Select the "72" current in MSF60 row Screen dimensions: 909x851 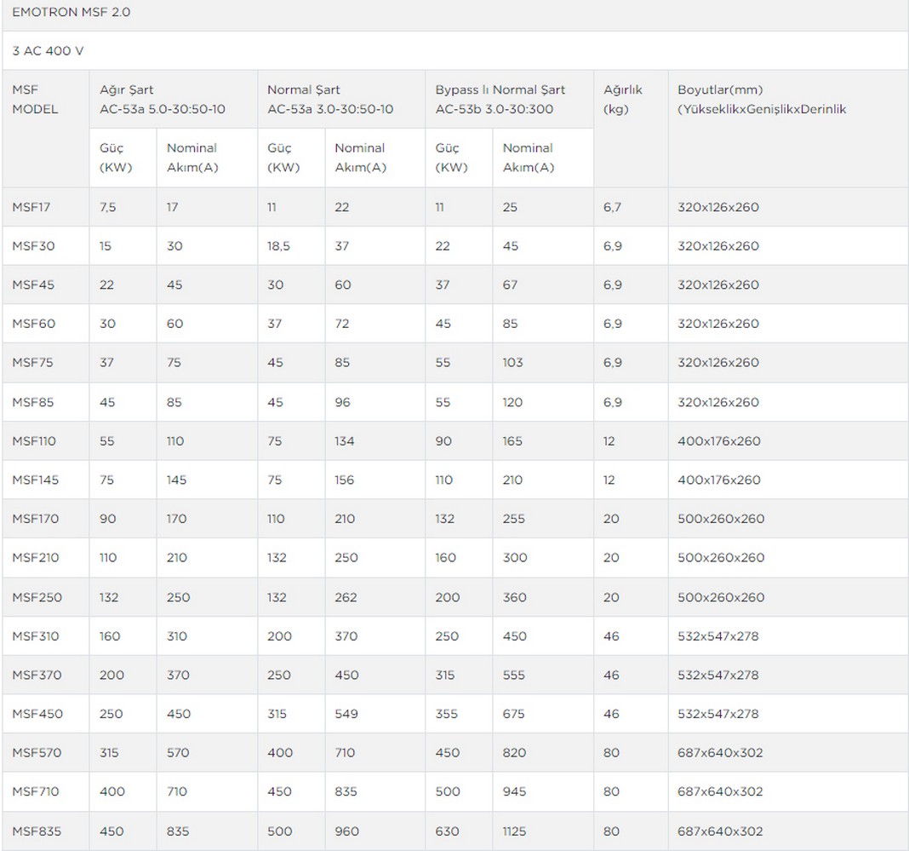pos(342,324)
